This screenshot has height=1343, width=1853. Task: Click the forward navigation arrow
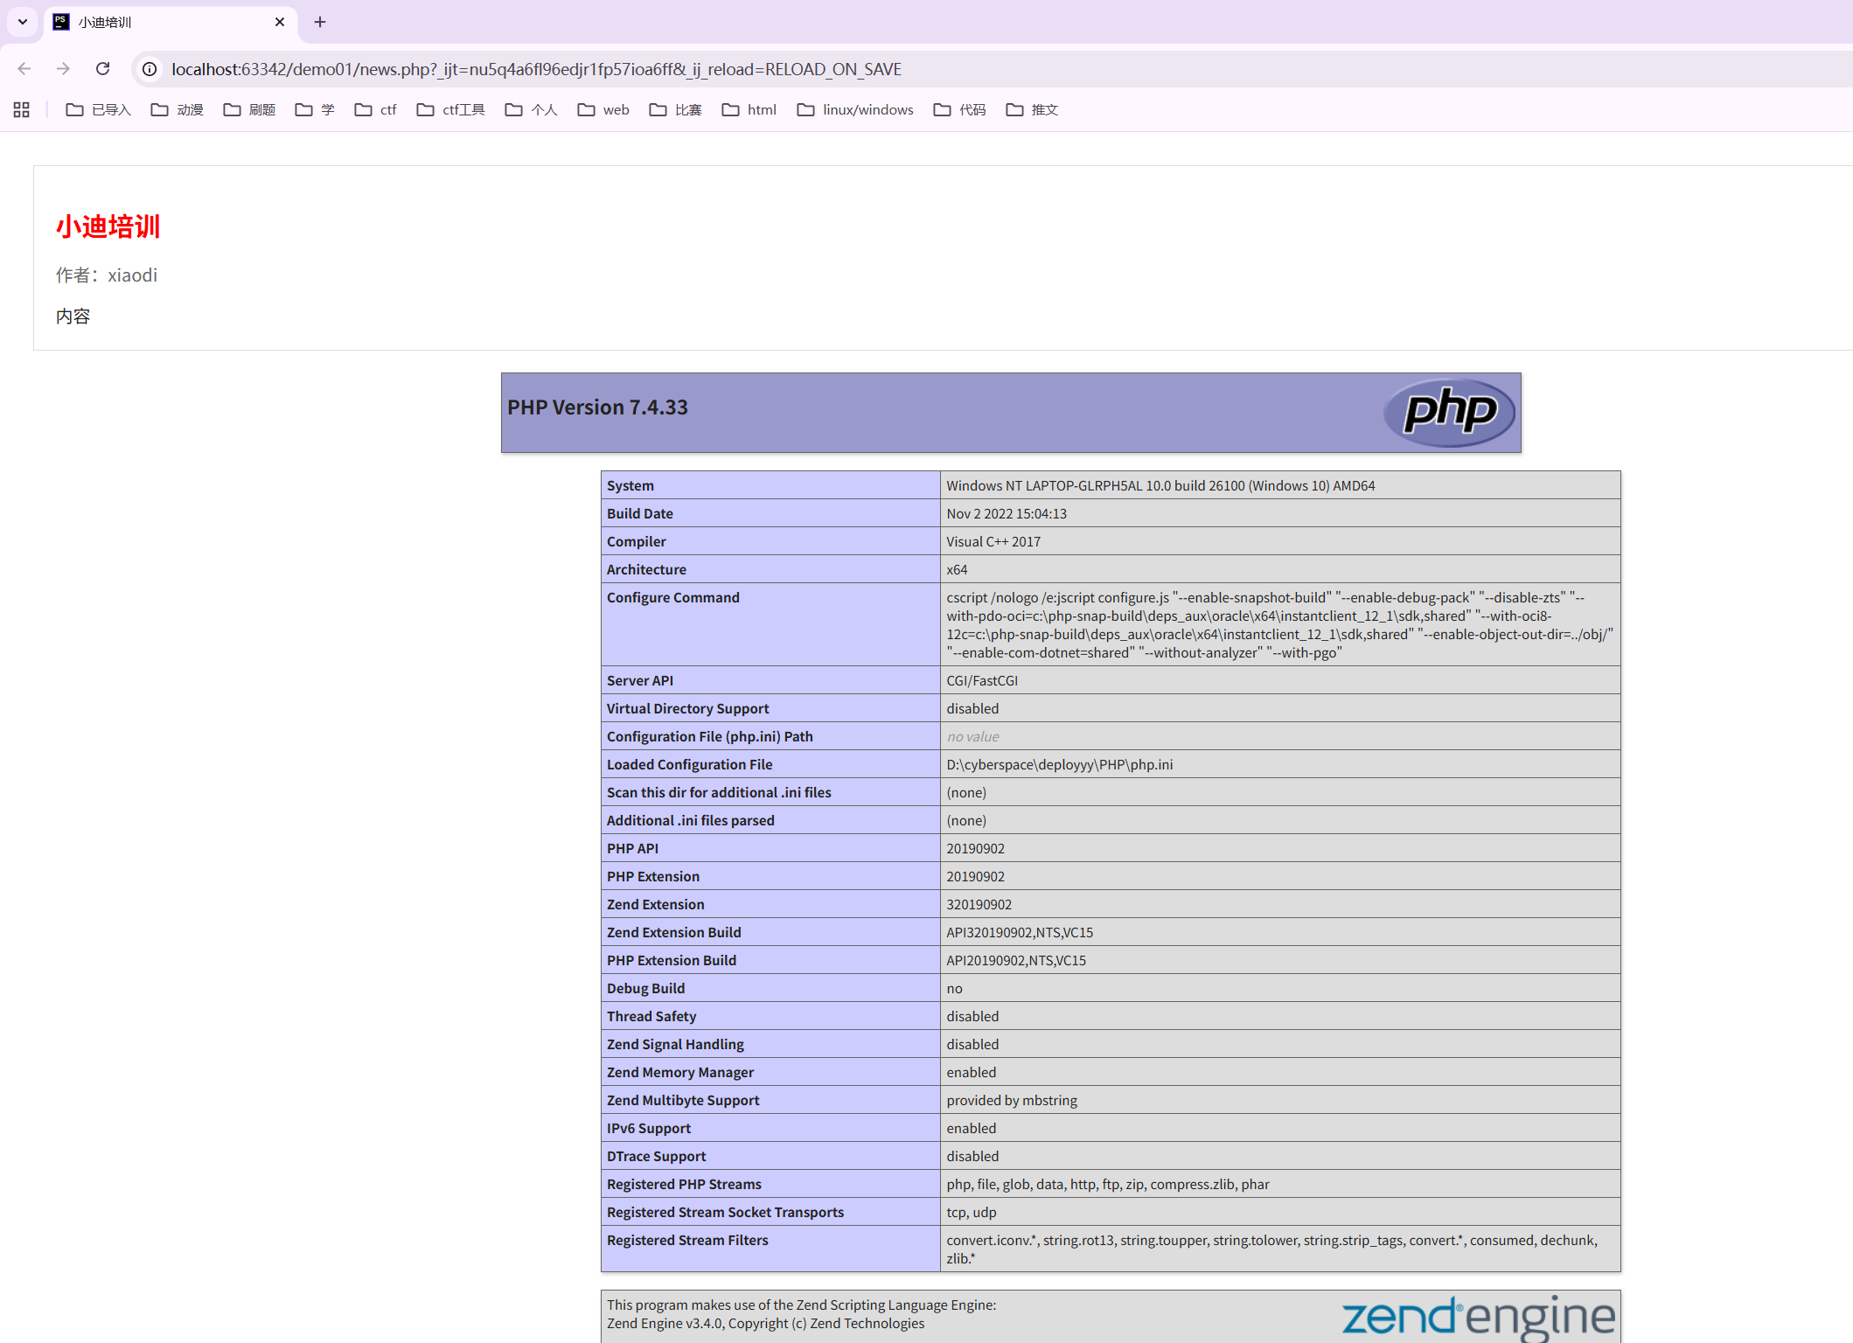click(x=63, y=69)
